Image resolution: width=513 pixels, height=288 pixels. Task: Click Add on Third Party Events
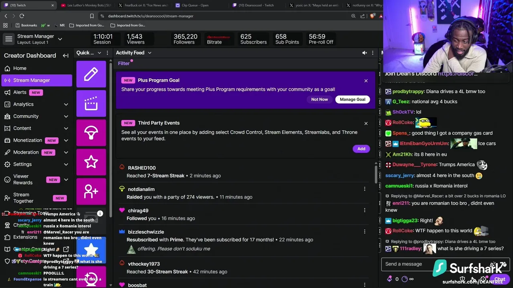[361, 148]
